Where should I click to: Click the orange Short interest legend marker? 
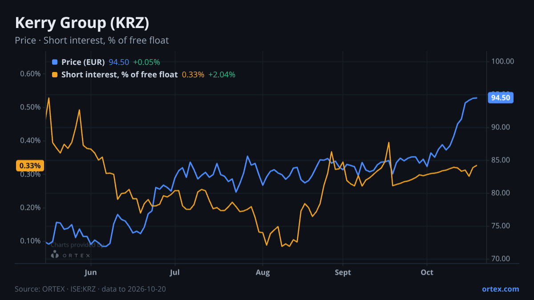[55, 75]
